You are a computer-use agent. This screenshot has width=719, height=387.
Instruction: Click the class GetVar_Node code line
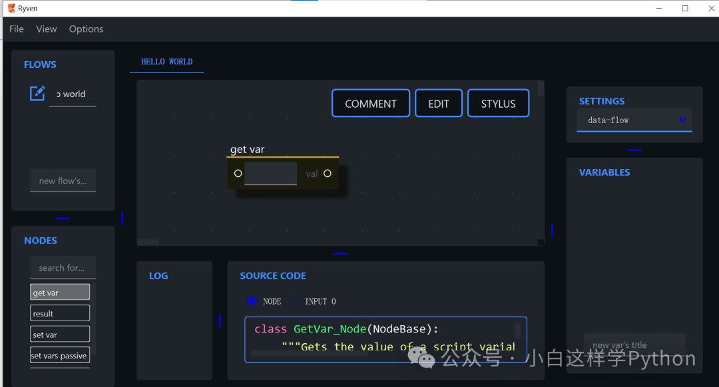(x=346, y=329)
